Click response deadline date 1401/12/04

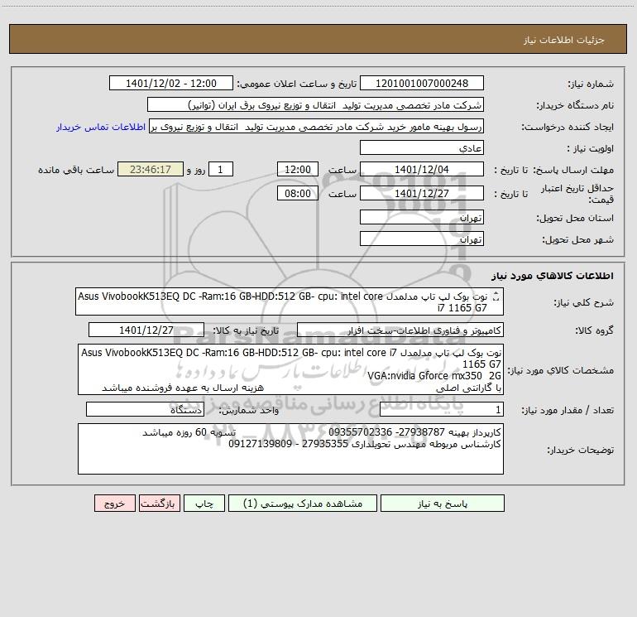tap(422, 169)
